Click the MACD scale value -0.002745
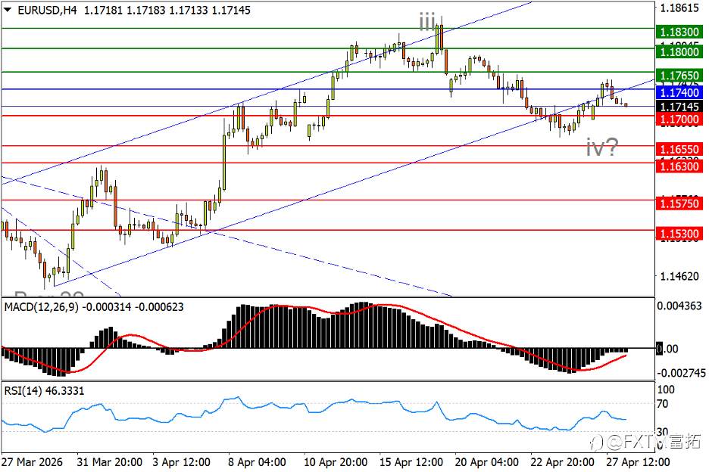The height and width of the screenshot is (472, 709). [681, 373]
